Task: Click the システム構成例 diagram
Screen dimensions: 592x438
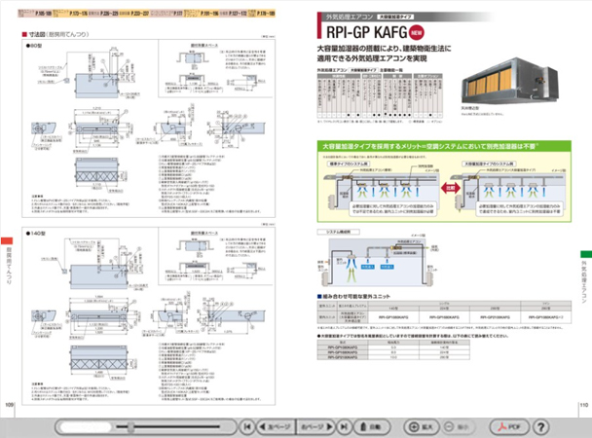Action: (x=379, y=261)
